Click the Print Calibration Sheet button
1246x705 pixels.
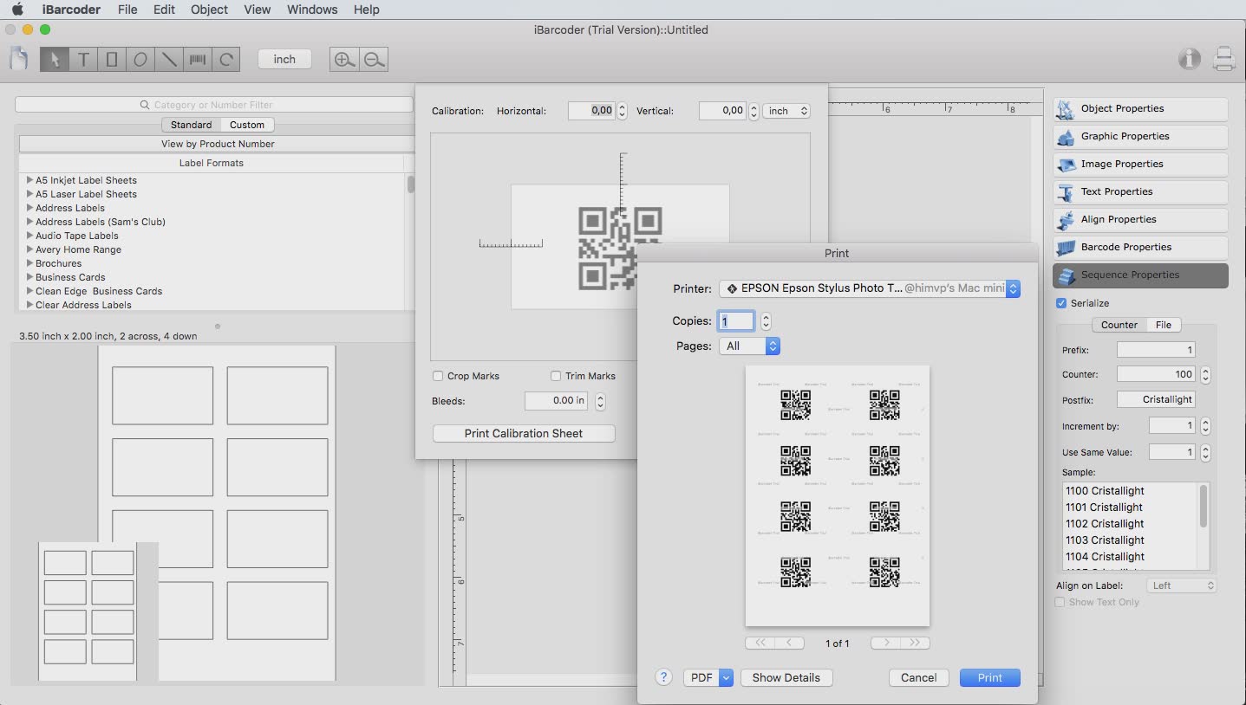pos(523,433)
